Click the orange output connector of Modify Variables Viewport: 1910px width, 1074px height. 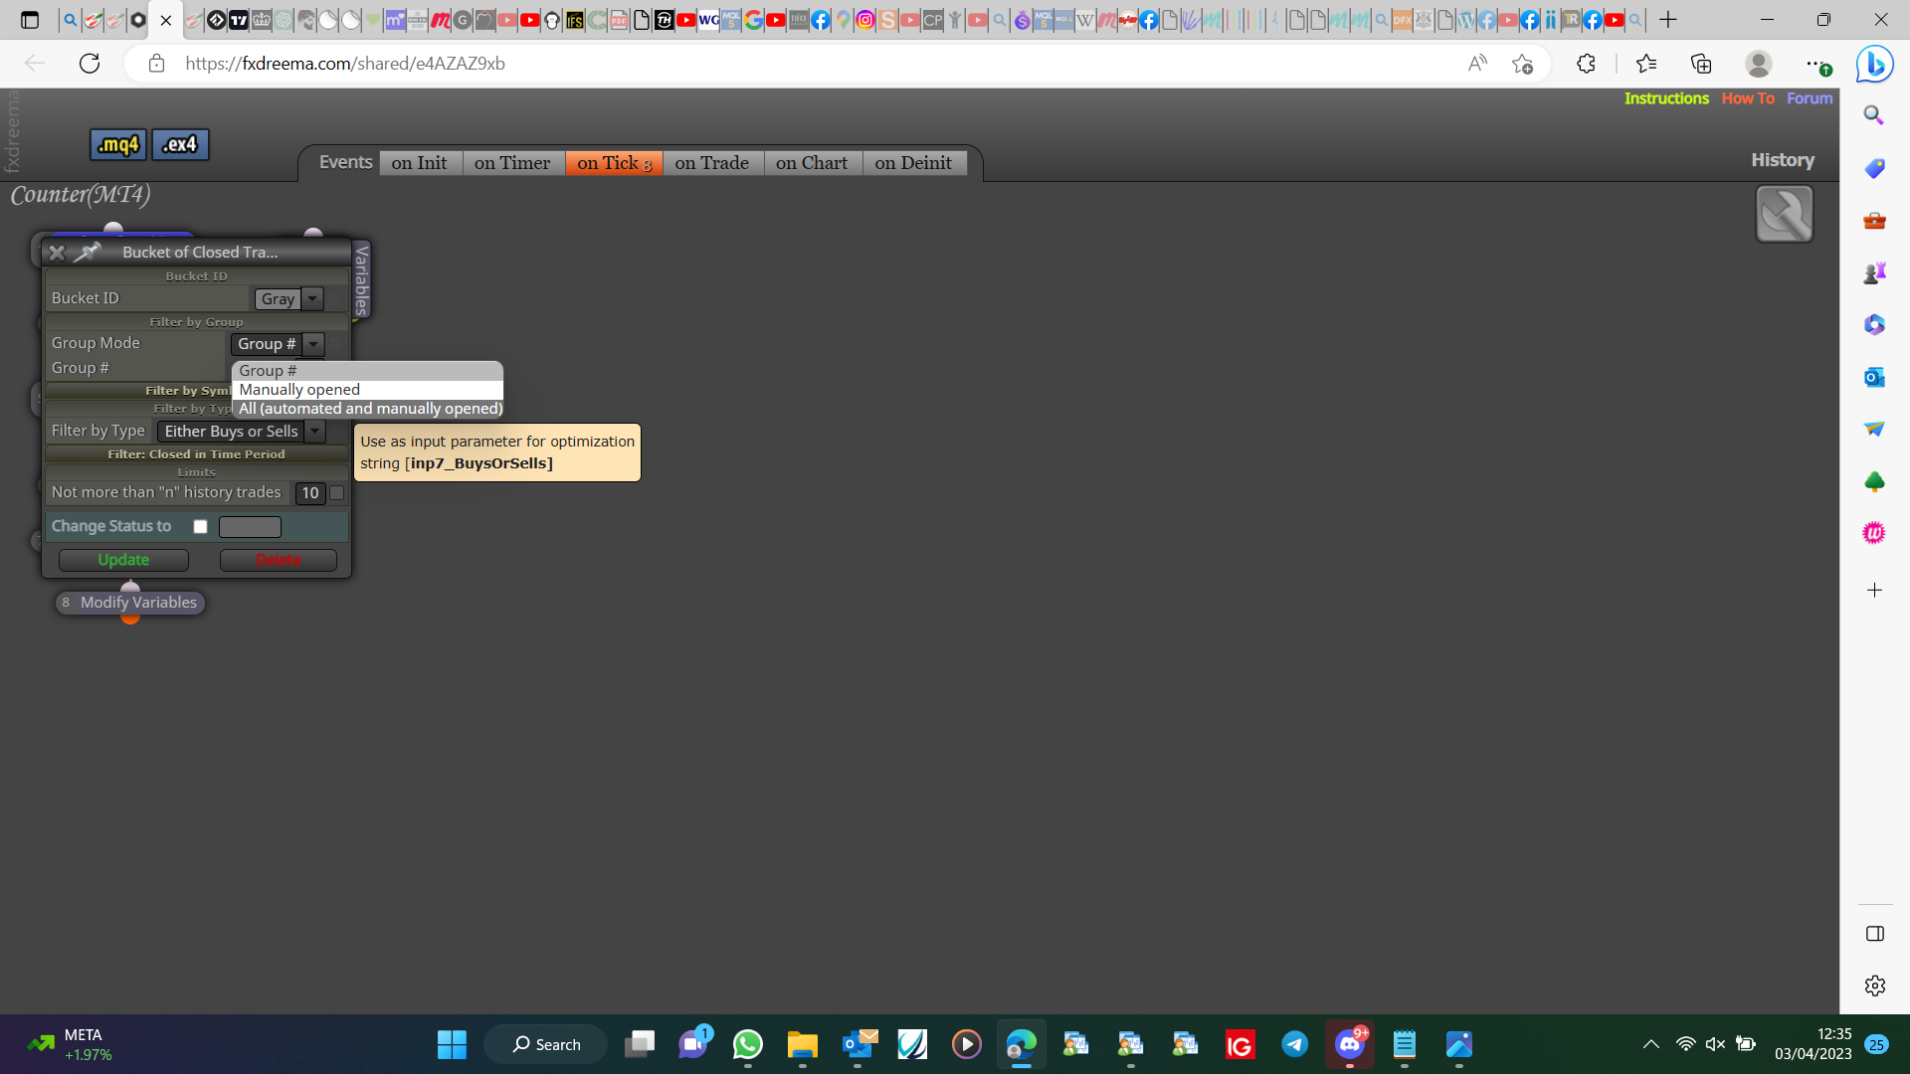pyautogui.click(x=130, y=619)
